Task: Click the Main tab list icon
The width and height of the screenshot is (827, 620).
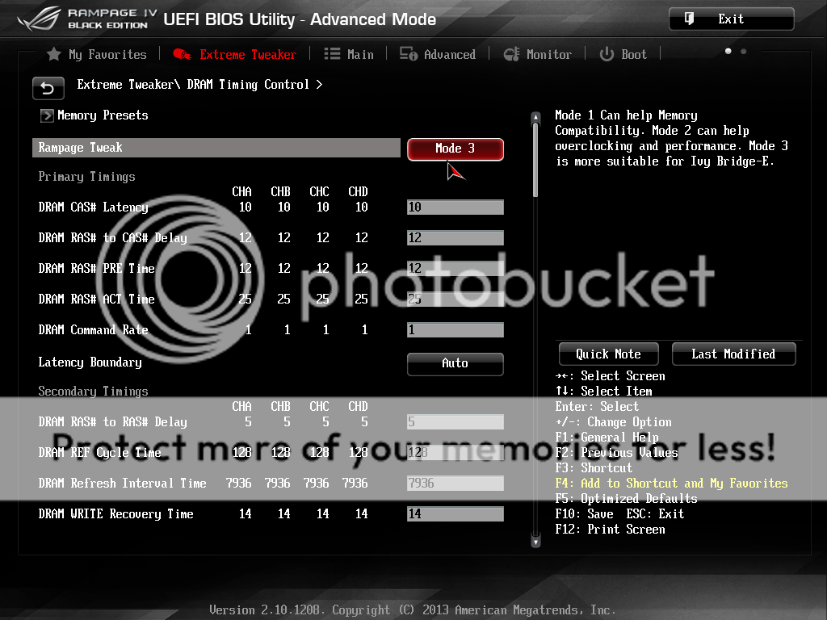Action: coord(332,54)
